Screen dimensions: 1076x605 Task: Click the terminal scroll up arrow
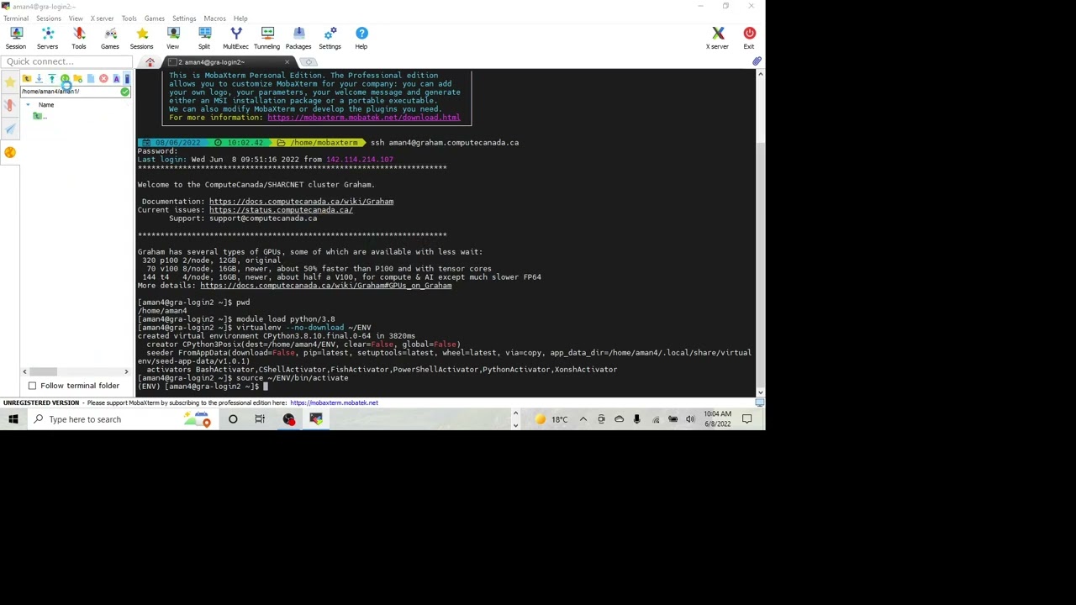(x=760, y=74)
